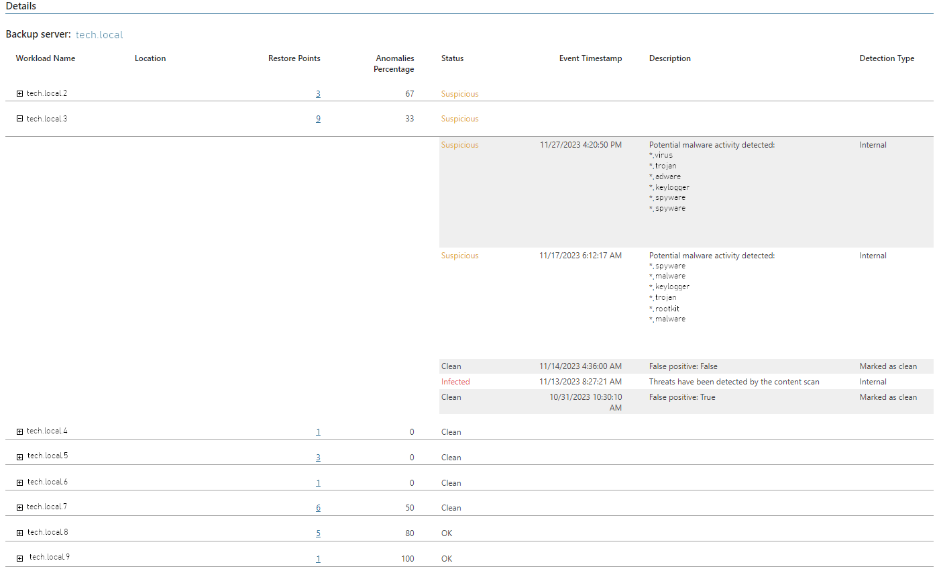Expand the tech.local.7 workload row

click(x=19, y=508)
